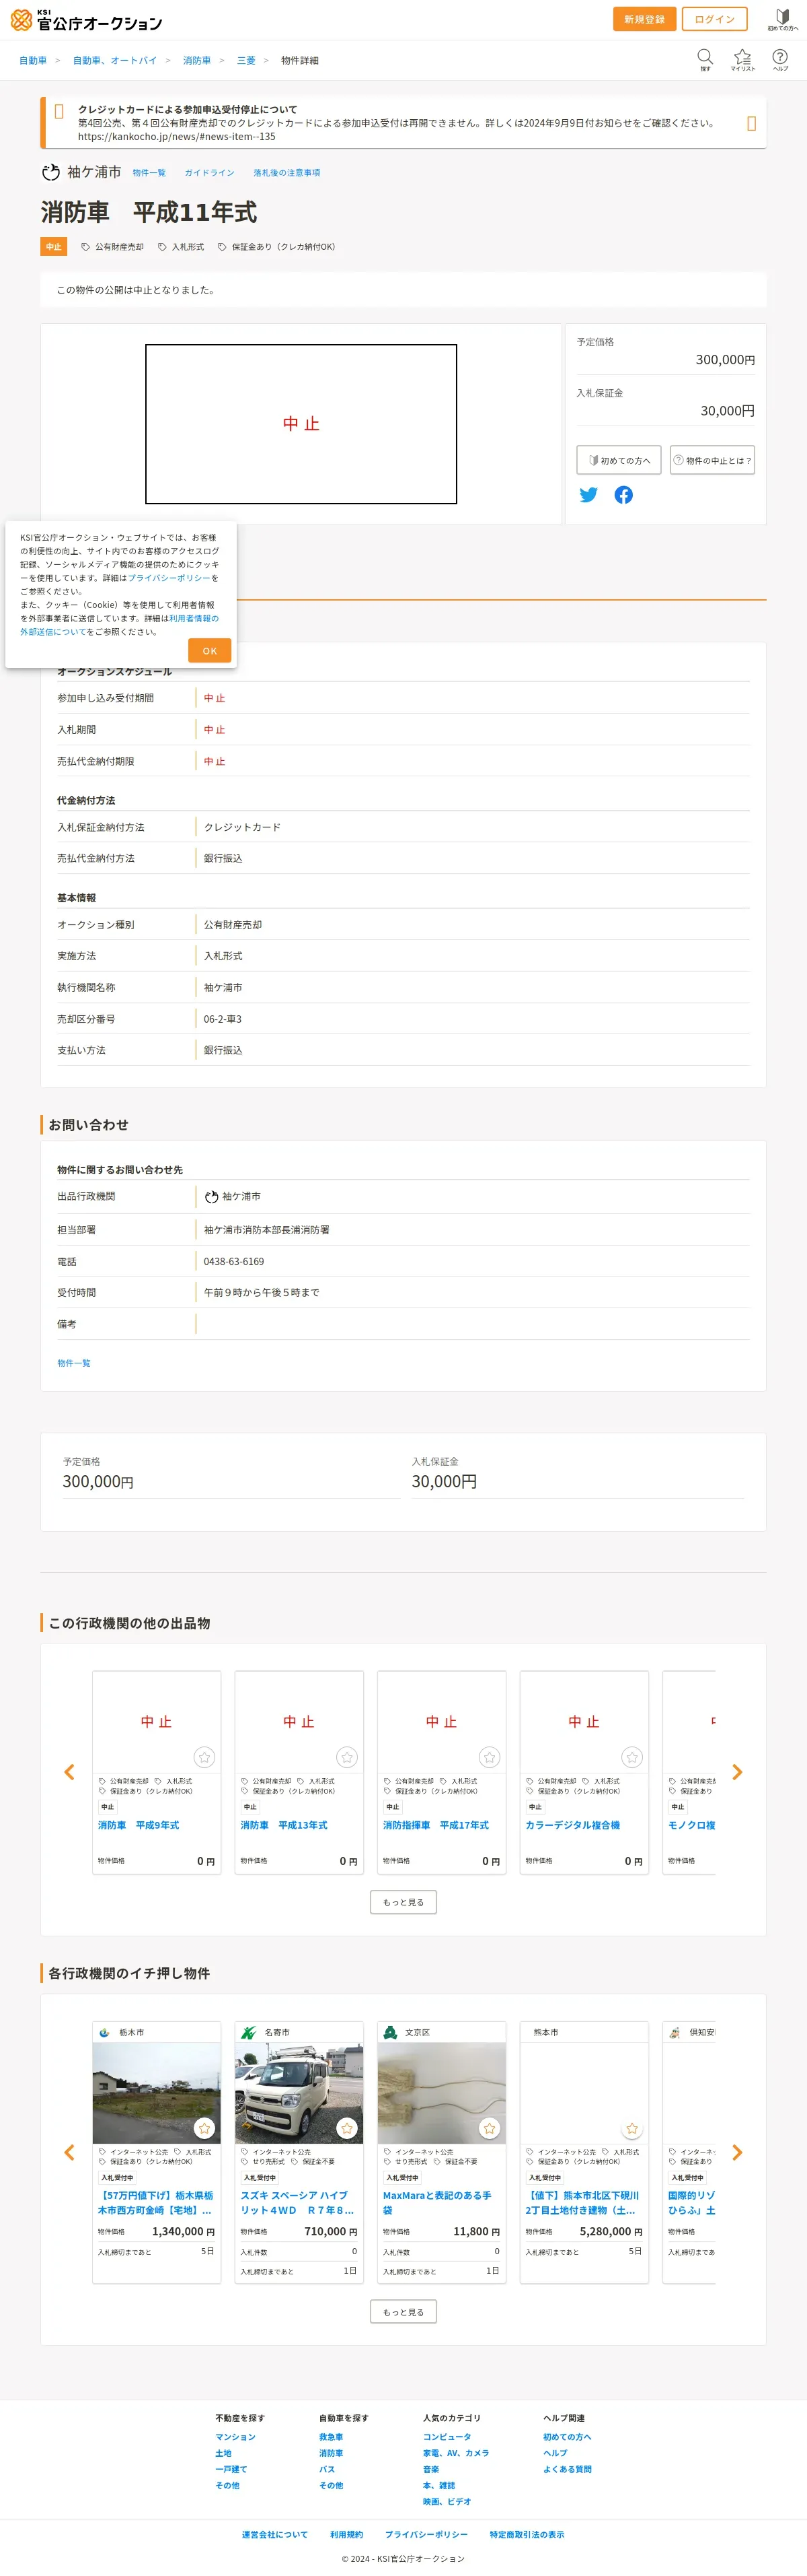Click 公有財産売却 tag near title
This screenshot has height=2576, width=807.
113,247
